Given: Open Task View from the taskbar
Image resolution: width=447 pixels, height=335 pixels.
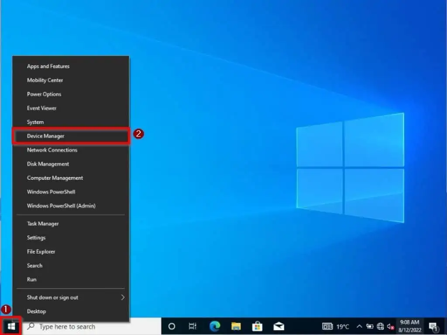Looking at the screenshot, I should [193, 326].
